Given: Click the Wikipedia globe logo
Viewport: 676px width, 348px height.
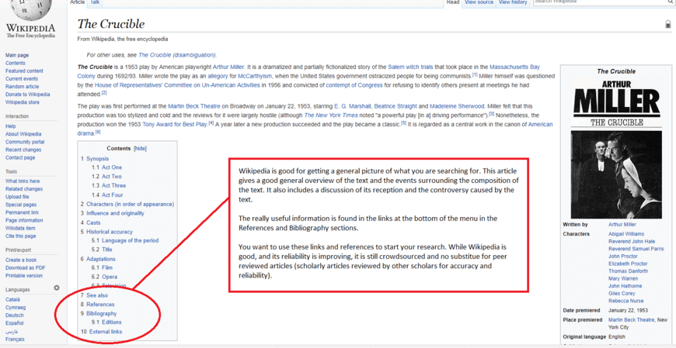Looking at the screenshot, I should pos(30,11).
